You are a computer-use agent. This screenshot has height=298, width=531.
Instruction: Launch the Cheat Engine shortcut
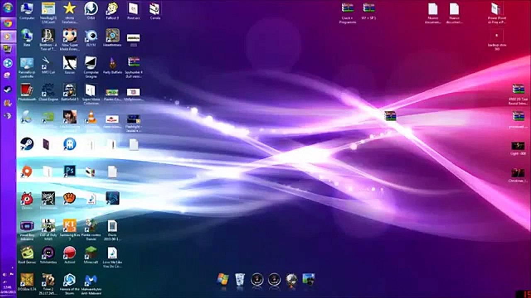click(48, 92)
